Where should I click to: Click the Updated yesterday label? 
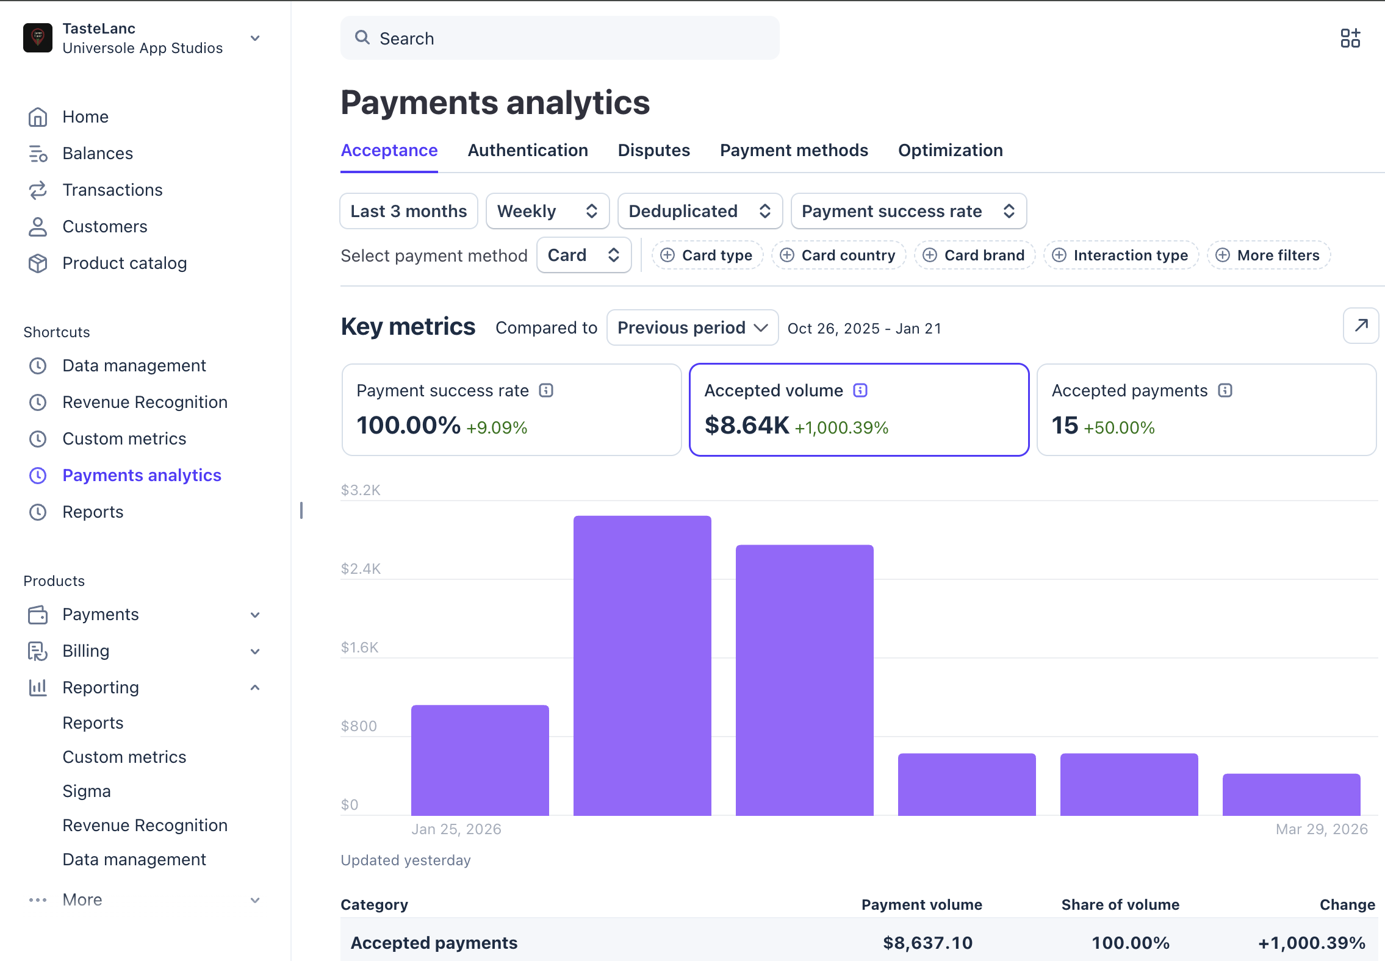click(406, 860)
